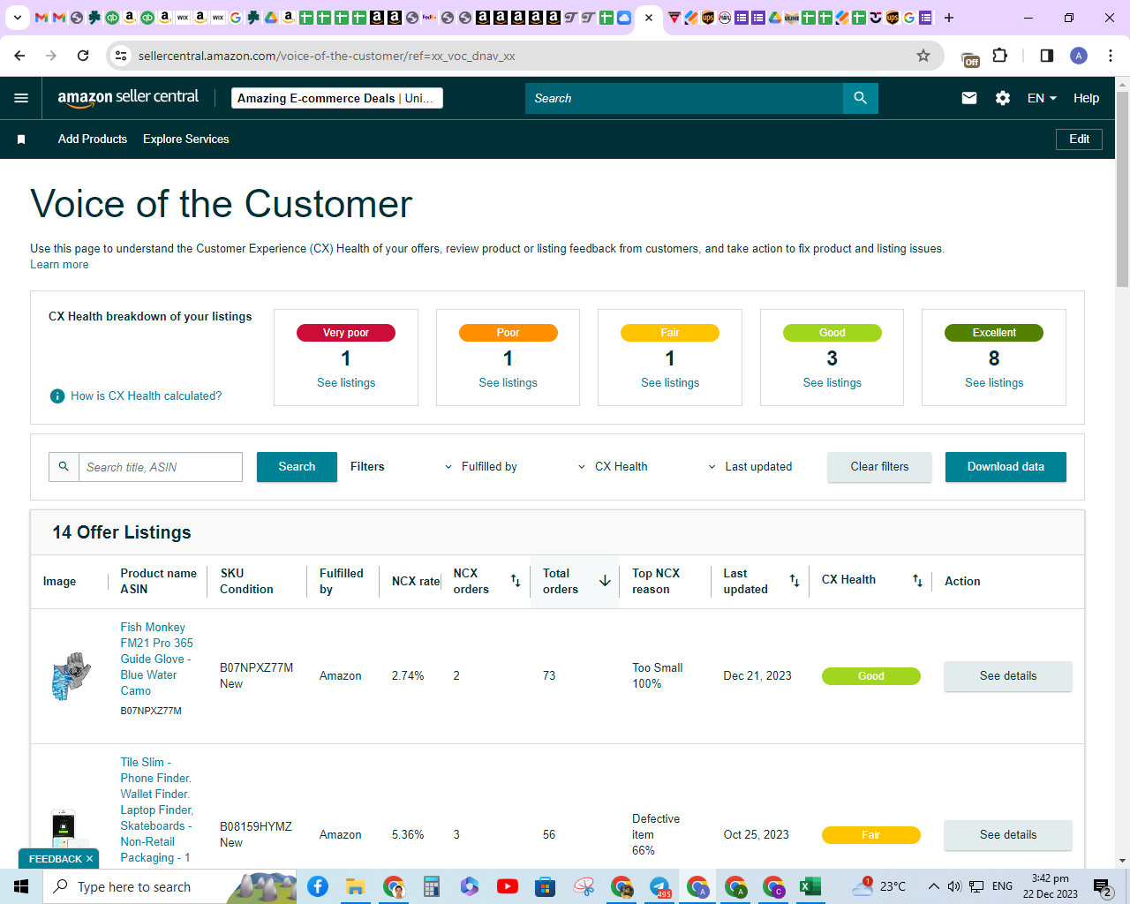
Task: Open the Explore Services menu item
Action: (186, 139)
